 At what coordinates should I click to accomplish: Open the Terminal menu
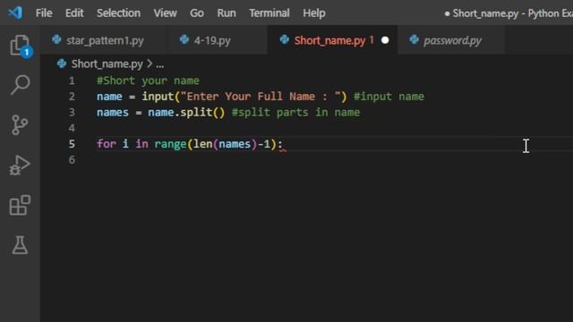[269, 13]
